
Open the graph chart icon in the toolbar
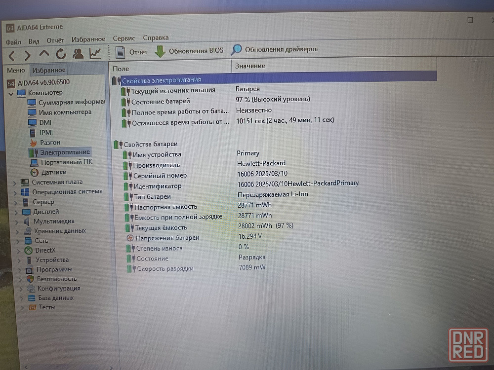95,53
